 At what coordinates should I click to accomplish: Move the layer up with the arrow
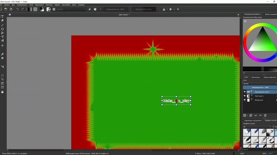[260, 115]
